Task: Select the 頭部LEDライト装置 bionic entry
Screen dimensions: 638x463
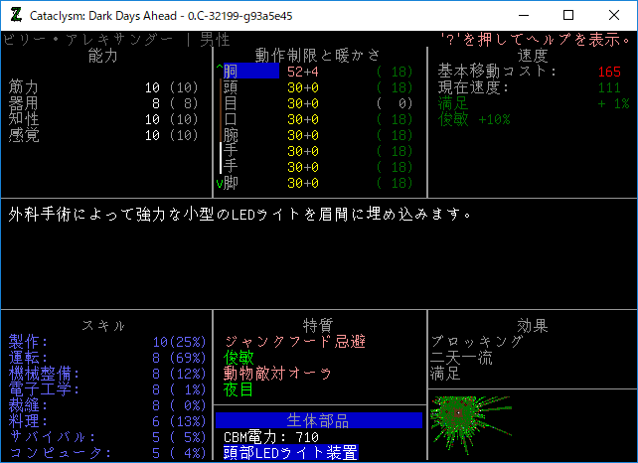Action: click(290, 453)
